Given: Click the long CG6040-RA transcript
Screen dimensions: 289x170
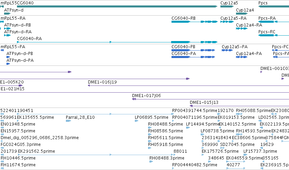Looking at the screenshot, I should pyautogui.click(x=117, y=42).
